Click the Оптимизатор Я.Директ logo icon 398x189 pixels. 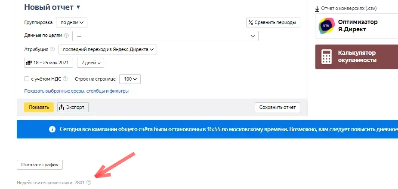click(327, 26)
